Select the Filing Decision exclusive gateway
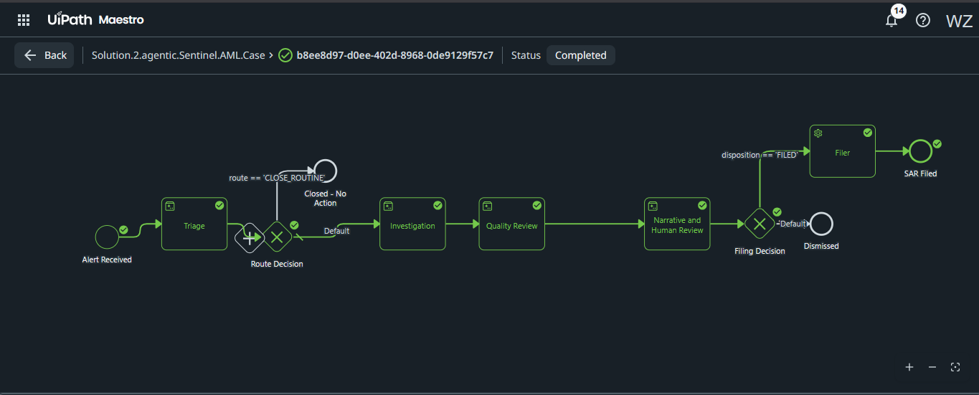Image resolution: width=979 pixels, height=395 pixels. point(759,224)
